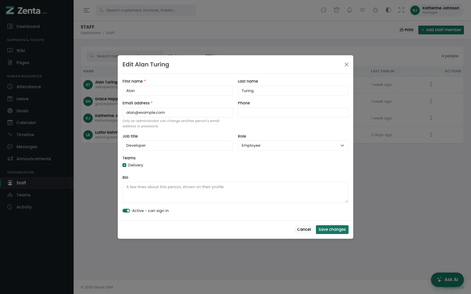Open actions menu for Lutfor Rahman row
This screenshot has width=471, height=294.
pos(431,135)
